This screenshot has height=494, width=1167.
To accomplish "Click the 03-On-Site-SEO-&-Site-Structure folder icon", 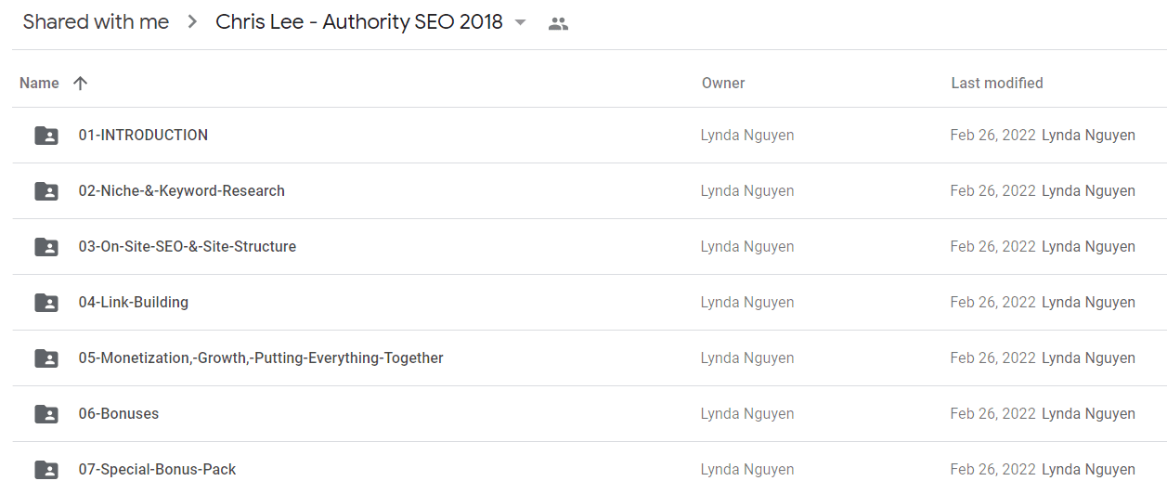I will point(46,247).
